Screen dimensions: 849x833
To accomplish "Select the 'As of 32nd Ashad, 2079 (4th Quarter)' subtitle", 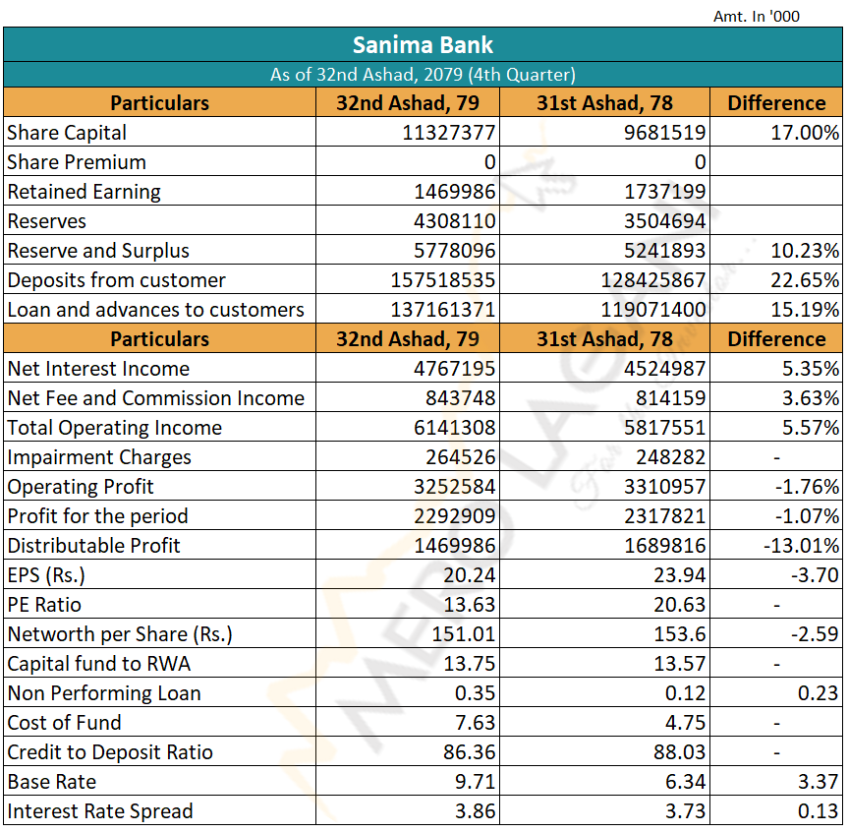I will pyautogui.click(x=423, y=74).
